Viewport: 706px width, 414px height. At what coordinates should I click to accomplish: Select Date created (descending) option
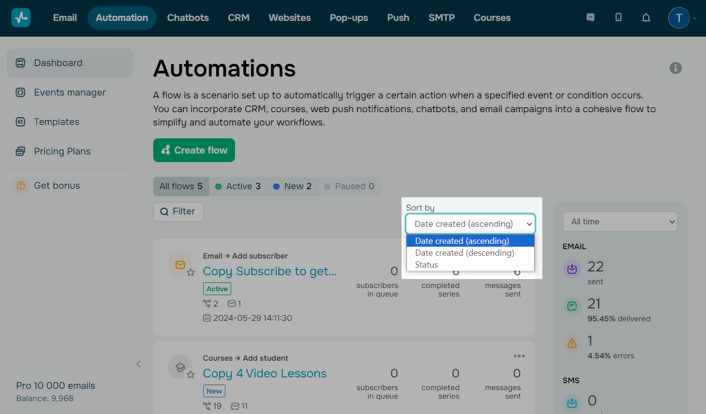471,253
